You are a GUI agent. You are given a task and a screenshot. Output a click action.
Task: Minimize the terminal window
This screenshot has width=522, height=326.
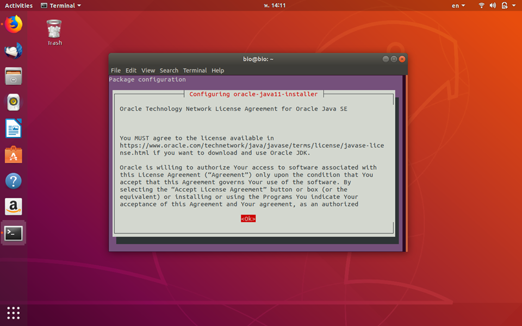386,59
